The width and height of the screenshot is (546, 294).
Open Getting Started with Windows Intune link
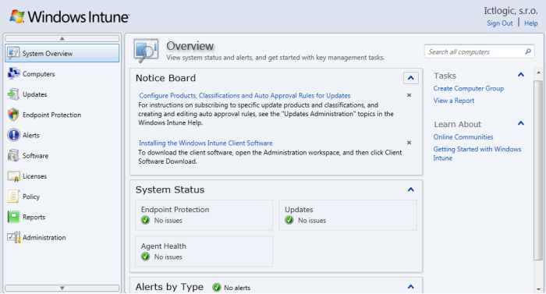[x=477, y=154]
